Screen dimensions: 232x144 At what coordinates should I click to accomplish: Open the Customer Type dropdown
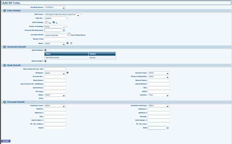click(55, 106)
